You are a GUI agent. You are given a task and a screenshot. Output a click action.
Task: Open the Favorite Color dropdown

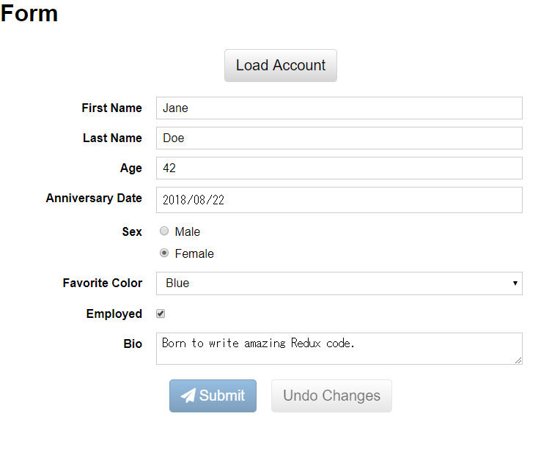pos(339,283)
